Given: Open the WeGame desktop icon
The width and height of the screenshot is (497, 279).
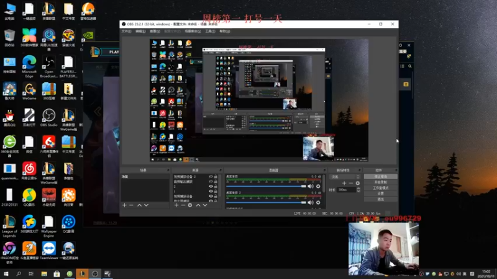Looking at the screenshot, I should click(29, 91).
